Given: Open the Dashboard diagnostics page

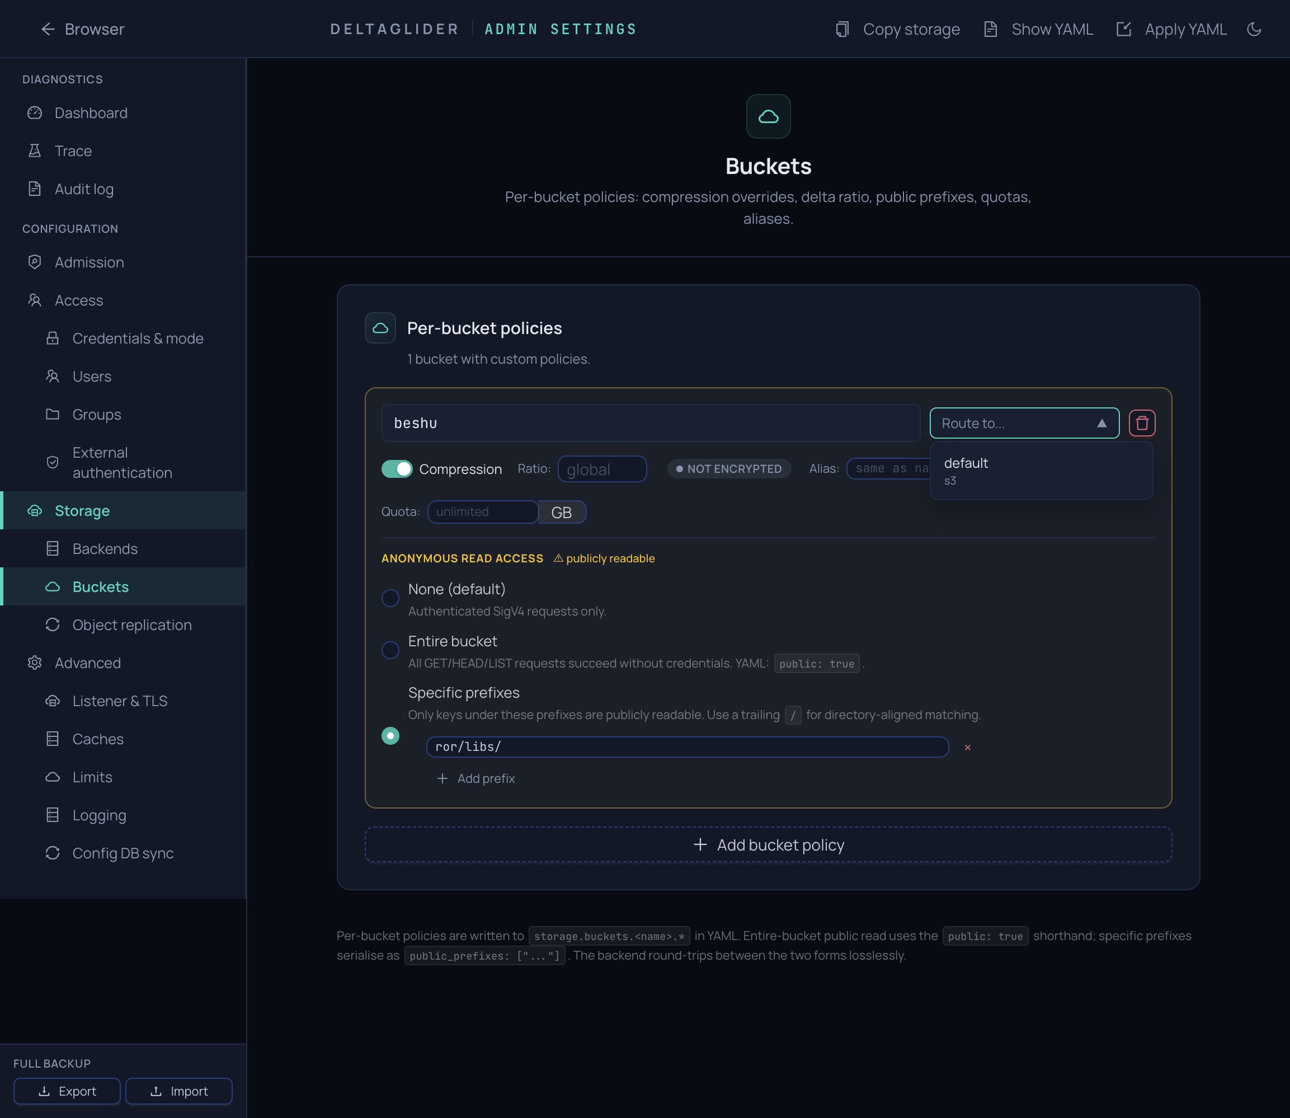Looking at the screenshot, I should [91, 113].
